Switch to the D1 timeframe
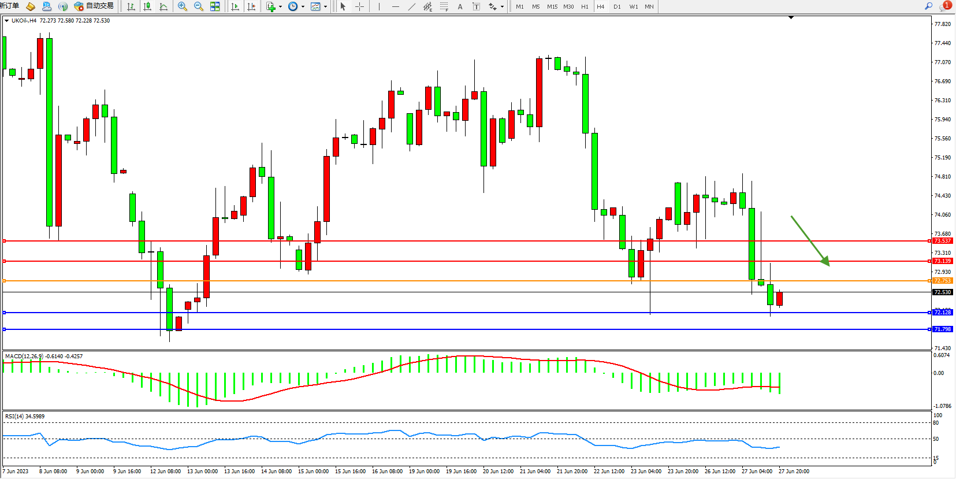Image resolution: width=956 pixels, height=479 pixels. [617, 6]
